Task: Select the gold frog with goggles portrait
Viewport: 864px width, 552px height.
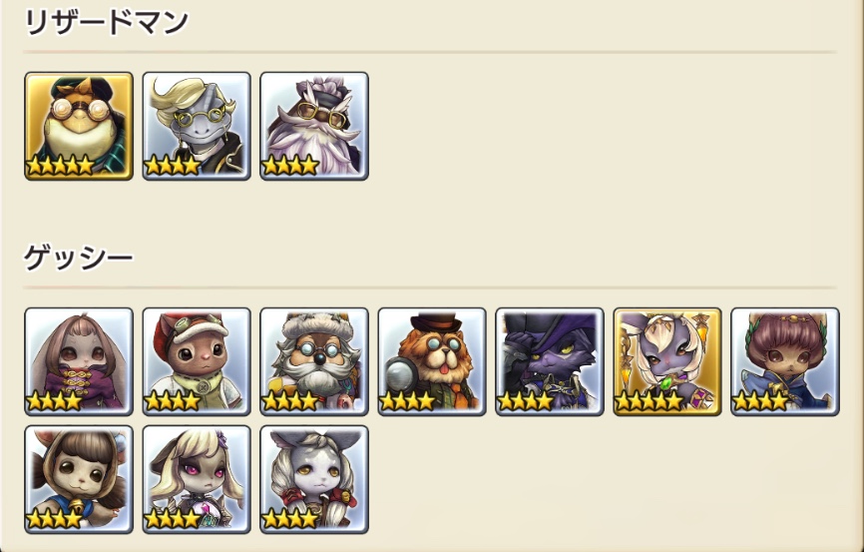Action: tap(79, 126)
